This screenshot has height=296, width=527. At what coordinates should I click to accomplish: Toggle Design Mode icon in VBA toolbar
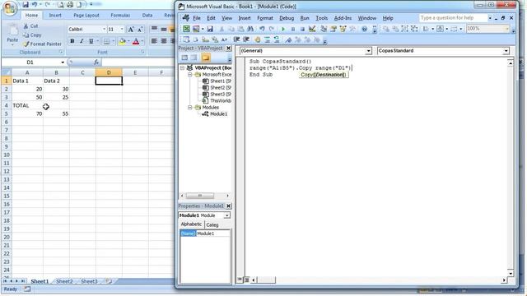[312, 29]
